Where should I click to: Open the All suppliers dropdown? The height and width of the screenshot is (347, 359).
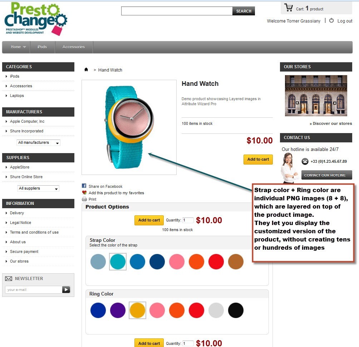38,188
